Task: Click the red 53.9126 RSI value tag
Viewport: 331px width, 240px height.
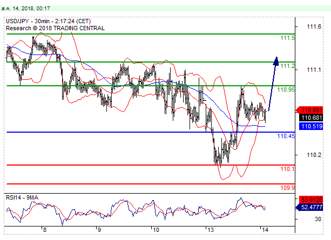Action: [x=311, y=200]
